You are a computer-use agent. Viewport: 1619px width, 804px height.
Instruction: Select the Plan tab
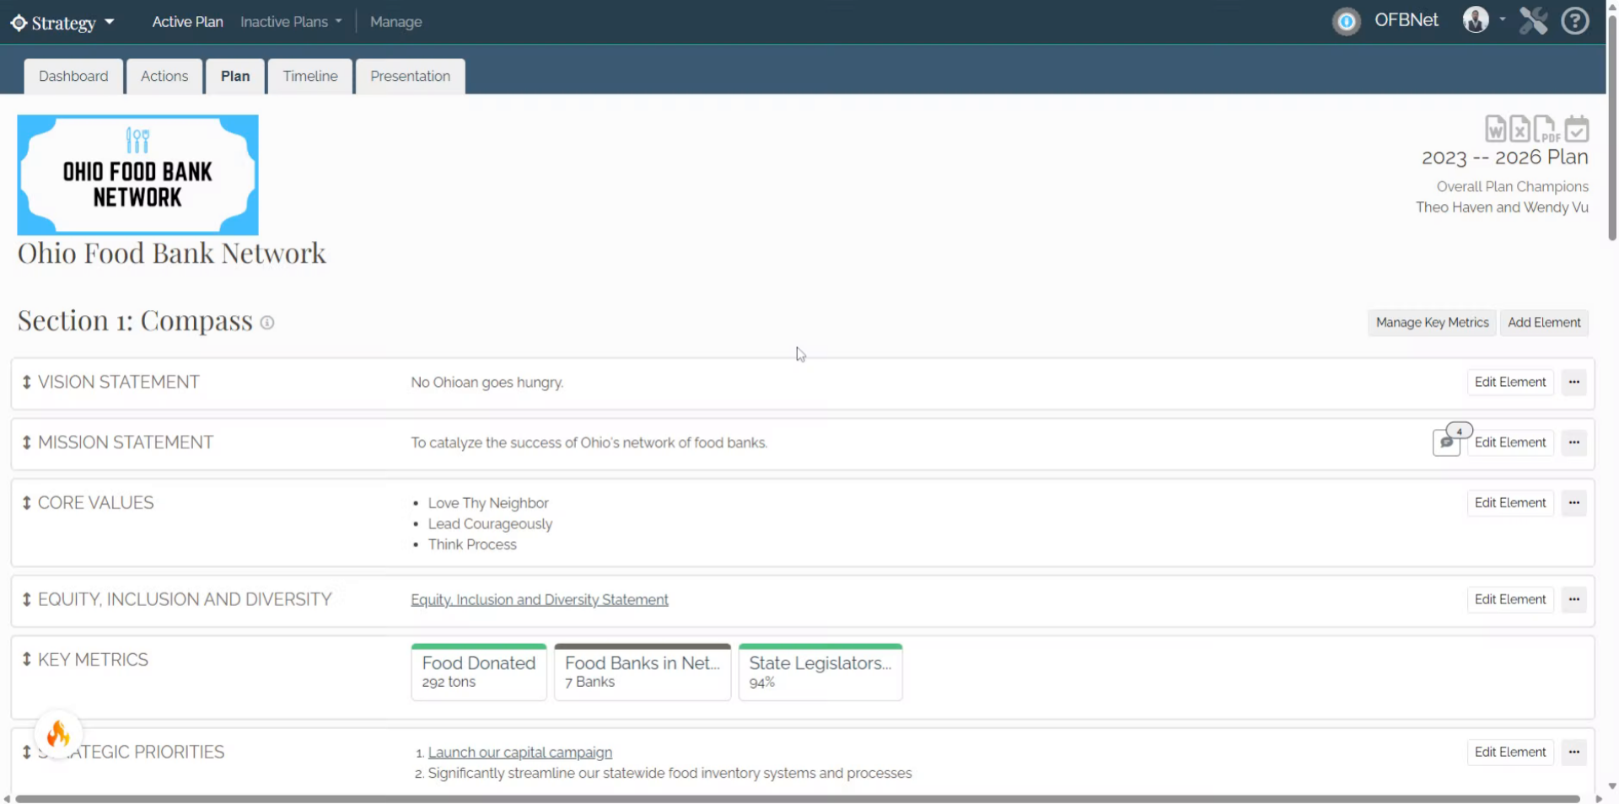235,76
